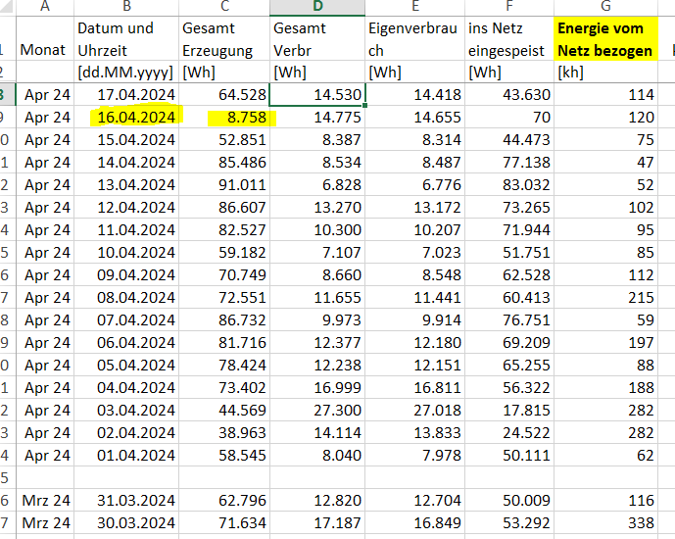The width and height of the screenshot is (675, 539).
Task: Select cell with value 24.522
Action: [x=509, y=432]
